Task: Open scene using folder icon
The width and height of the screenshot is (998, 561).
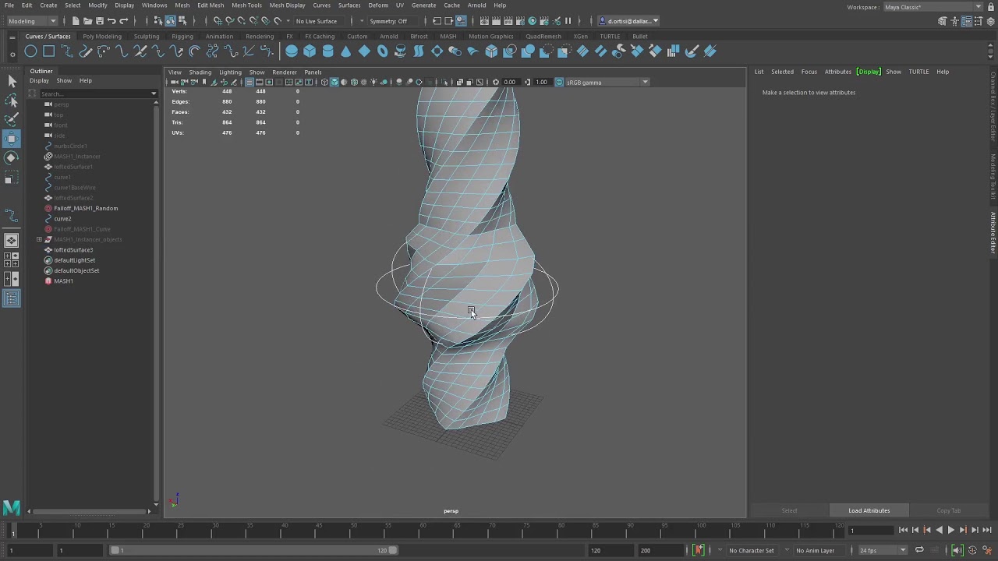Action: (87, 21)
